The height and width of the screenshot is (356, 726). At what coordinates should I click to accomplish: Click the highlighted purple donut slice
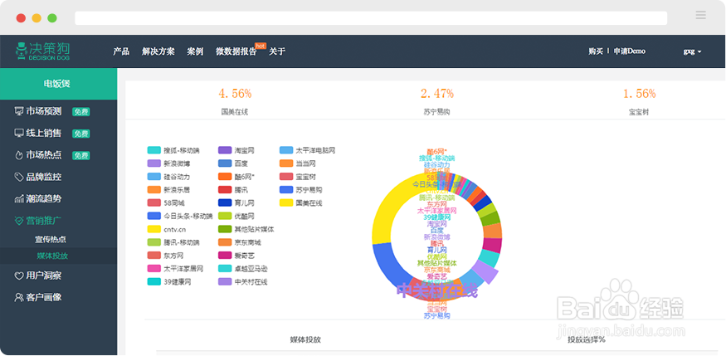pos(485,271)
